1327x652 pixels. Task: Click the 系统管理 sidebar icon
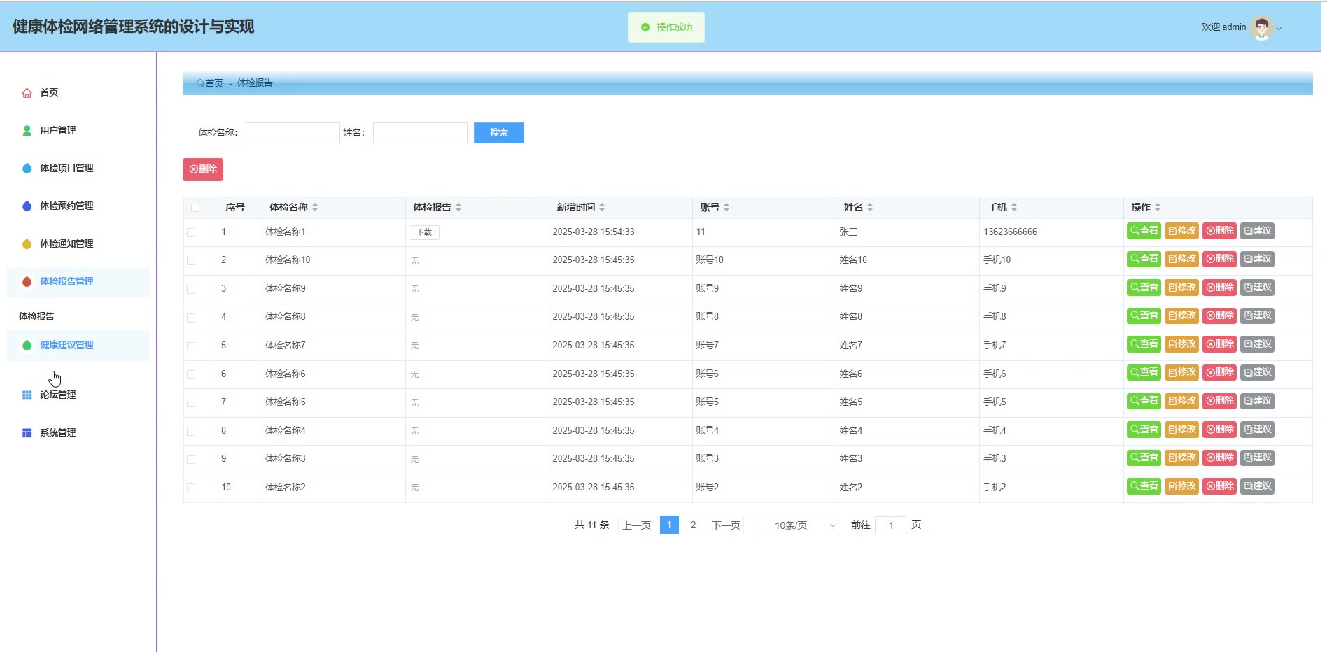(27, 433)
